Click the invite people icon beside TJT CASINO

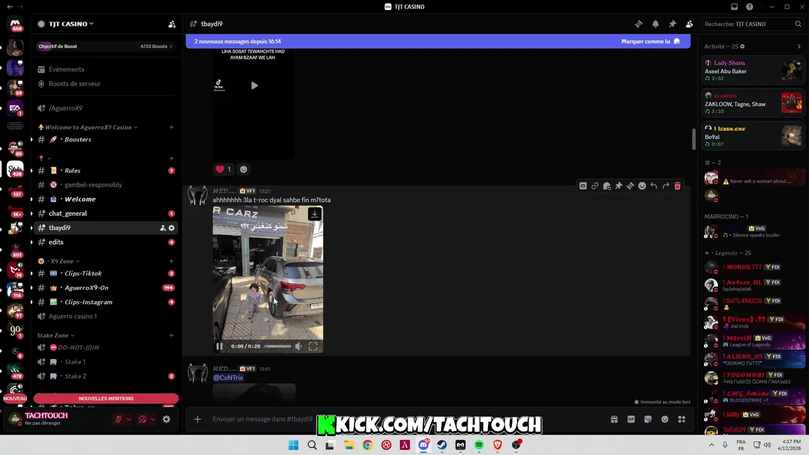coord(172,24)
